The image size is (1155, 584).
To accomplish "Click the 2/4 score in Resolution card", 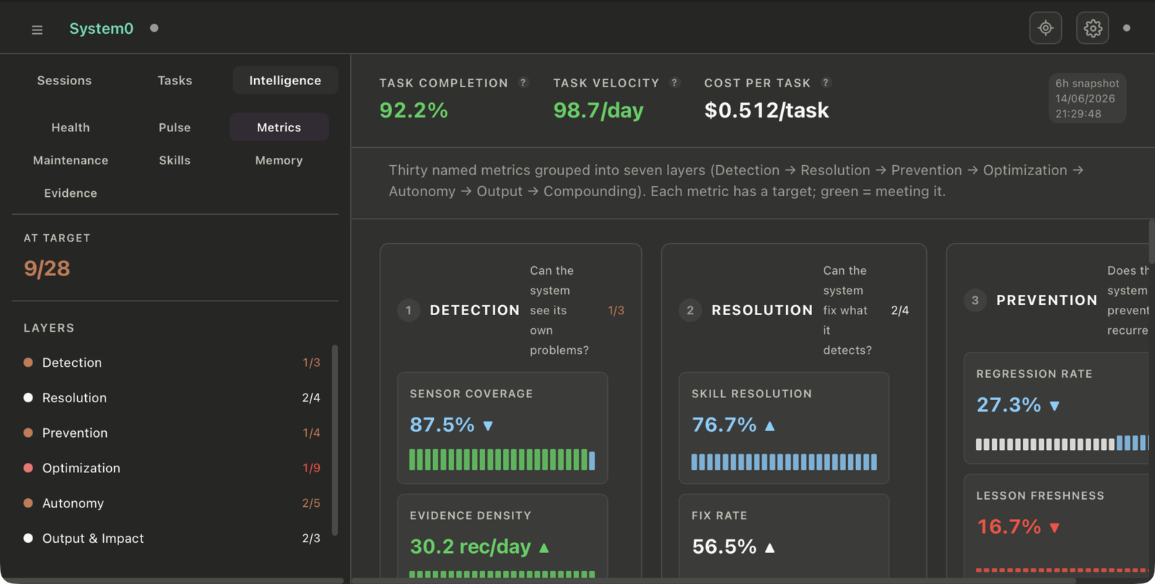I will pos(900,310).
